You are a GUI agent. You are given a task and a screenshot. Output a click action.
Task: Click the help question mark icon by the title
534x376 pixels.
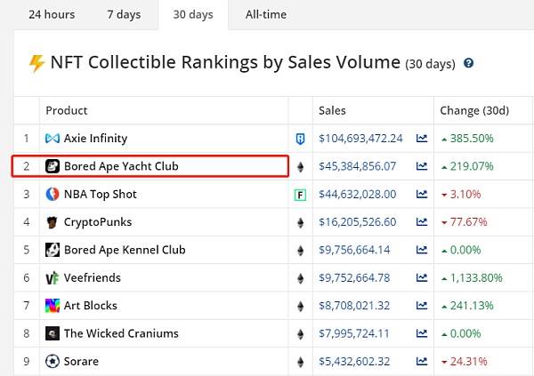click(469, 63)
